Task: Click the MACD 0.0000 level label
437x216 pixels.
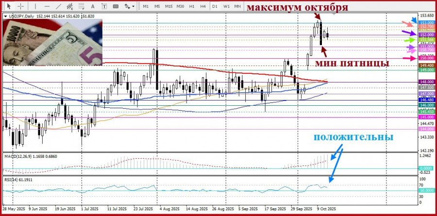Action: 427,168
